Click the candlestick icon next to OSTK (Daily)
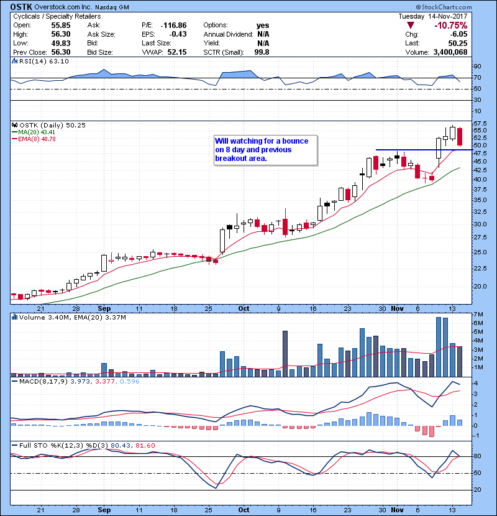The height and width of the screenshot is (516, 497). (x=14, y=126)
